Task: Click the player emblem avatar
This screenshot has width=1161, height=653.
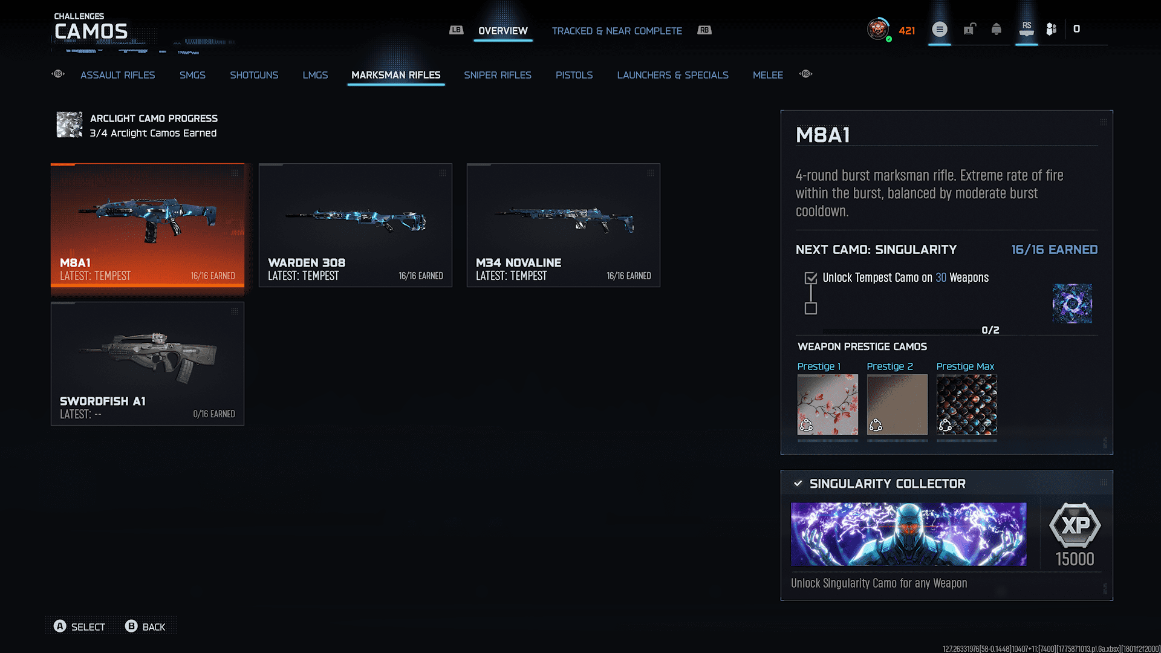Action: click(878, 29)
